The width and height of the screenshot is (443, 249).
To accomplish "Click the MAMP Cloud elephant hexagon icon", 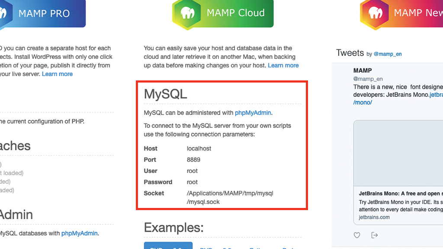I will [187, 13].
